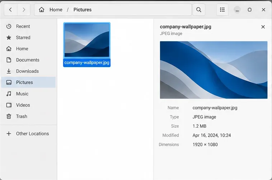Image resolution: width=272 pixels, height=180 pixels.
Task: Open the Music folder in sidebar
Action: point(28,94)
